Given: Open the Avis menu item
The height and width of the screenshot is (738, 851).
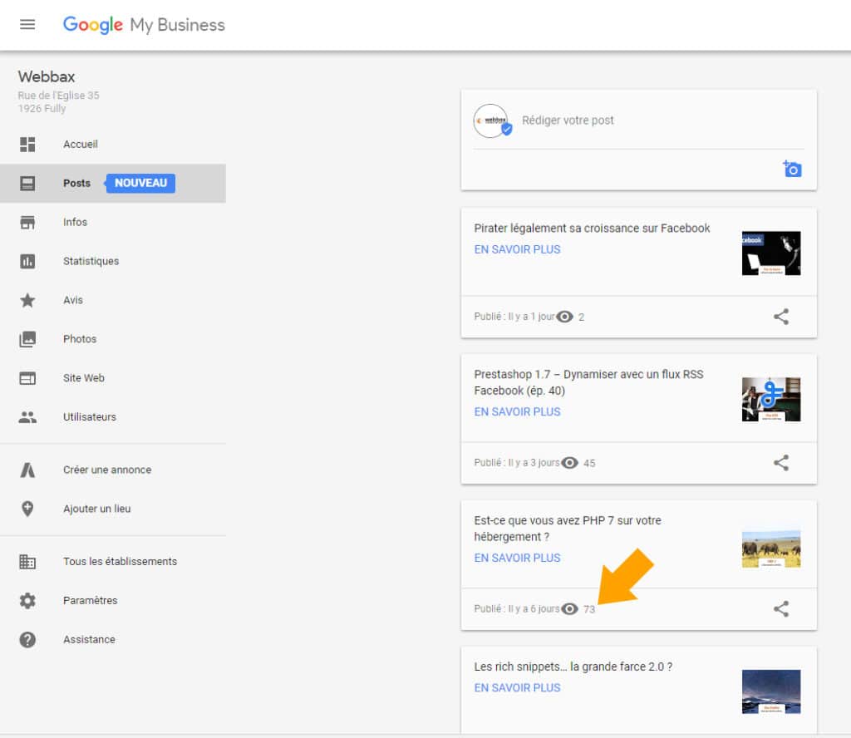Looking at the screenshot, I should tap(113, 300).
